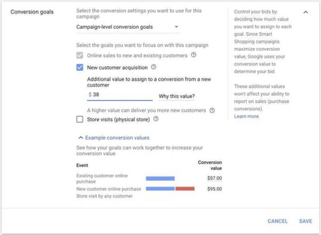Click help icon after 'deliver you more new customers'
This screenshot has height=235, width=321.
pos(212,110)
